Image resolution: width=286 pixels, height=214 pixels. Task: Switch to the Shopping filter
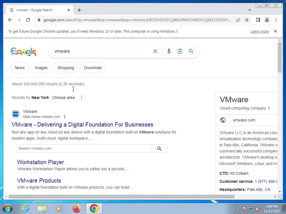pyautogui.click(x=66, y=68)
